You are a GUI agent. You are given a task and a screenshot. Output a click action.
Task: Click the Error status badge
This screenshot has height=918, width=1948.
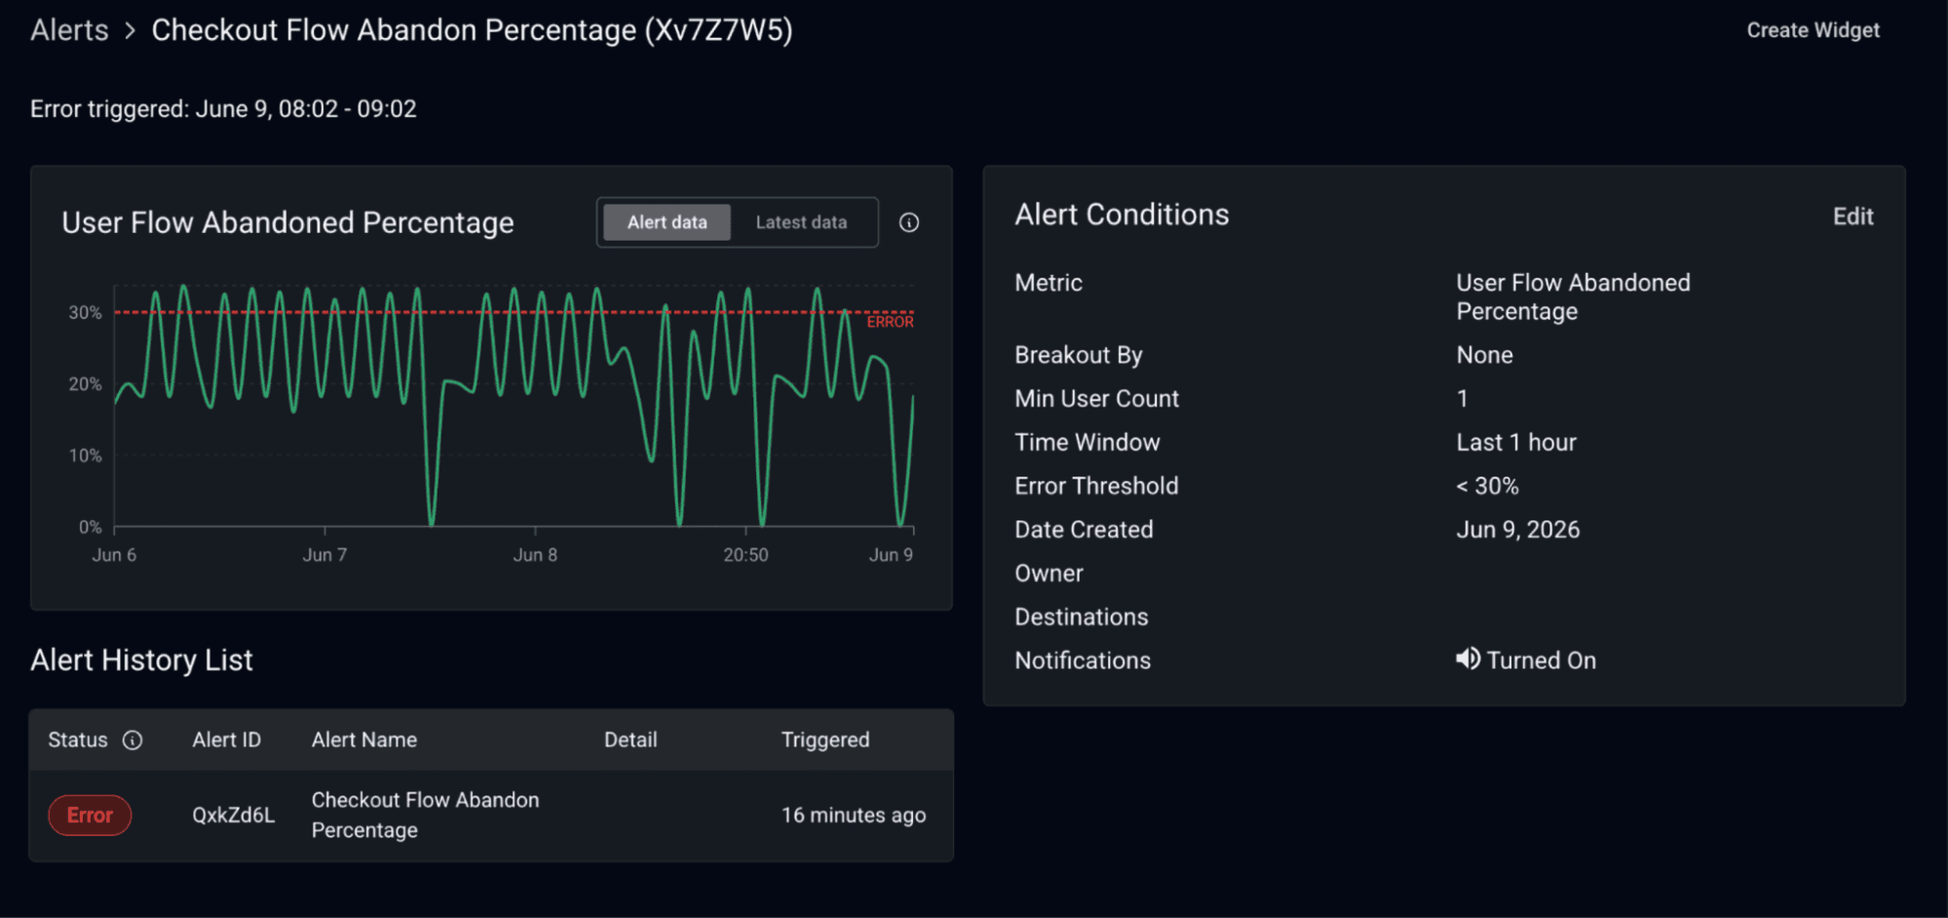[90, 816]
